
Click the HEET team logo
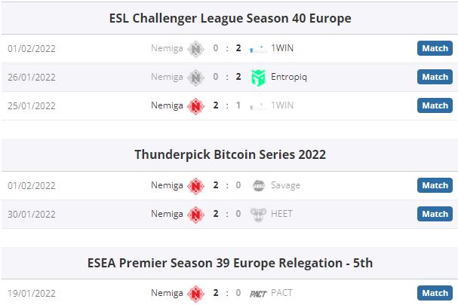tap(258, 214)
